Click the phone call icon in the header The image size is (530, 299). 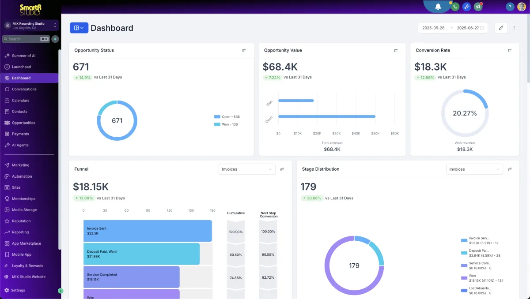(x=455, y=7)
